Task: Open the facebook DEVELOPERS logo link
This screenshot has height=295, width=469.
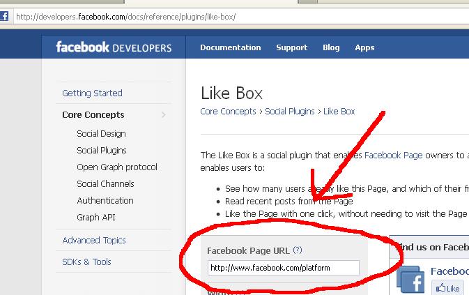Action: coord(114,47)
